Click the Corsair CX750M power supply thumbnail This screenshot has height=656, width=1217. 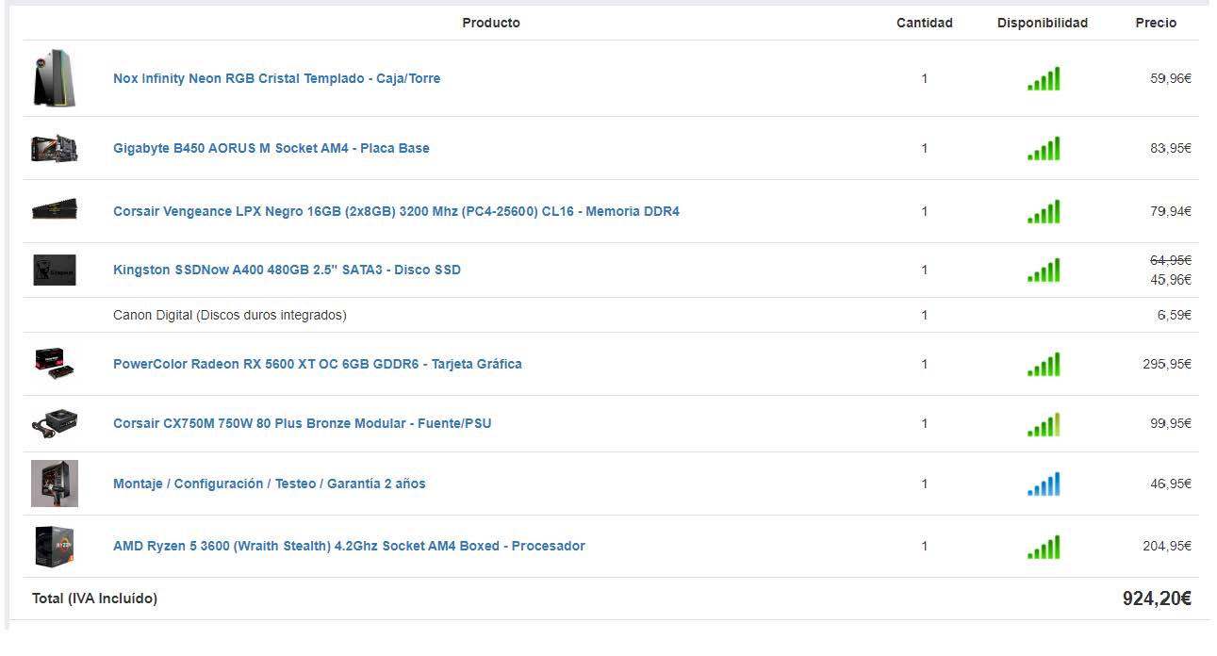pyautogui.click(x=54, y=423)
